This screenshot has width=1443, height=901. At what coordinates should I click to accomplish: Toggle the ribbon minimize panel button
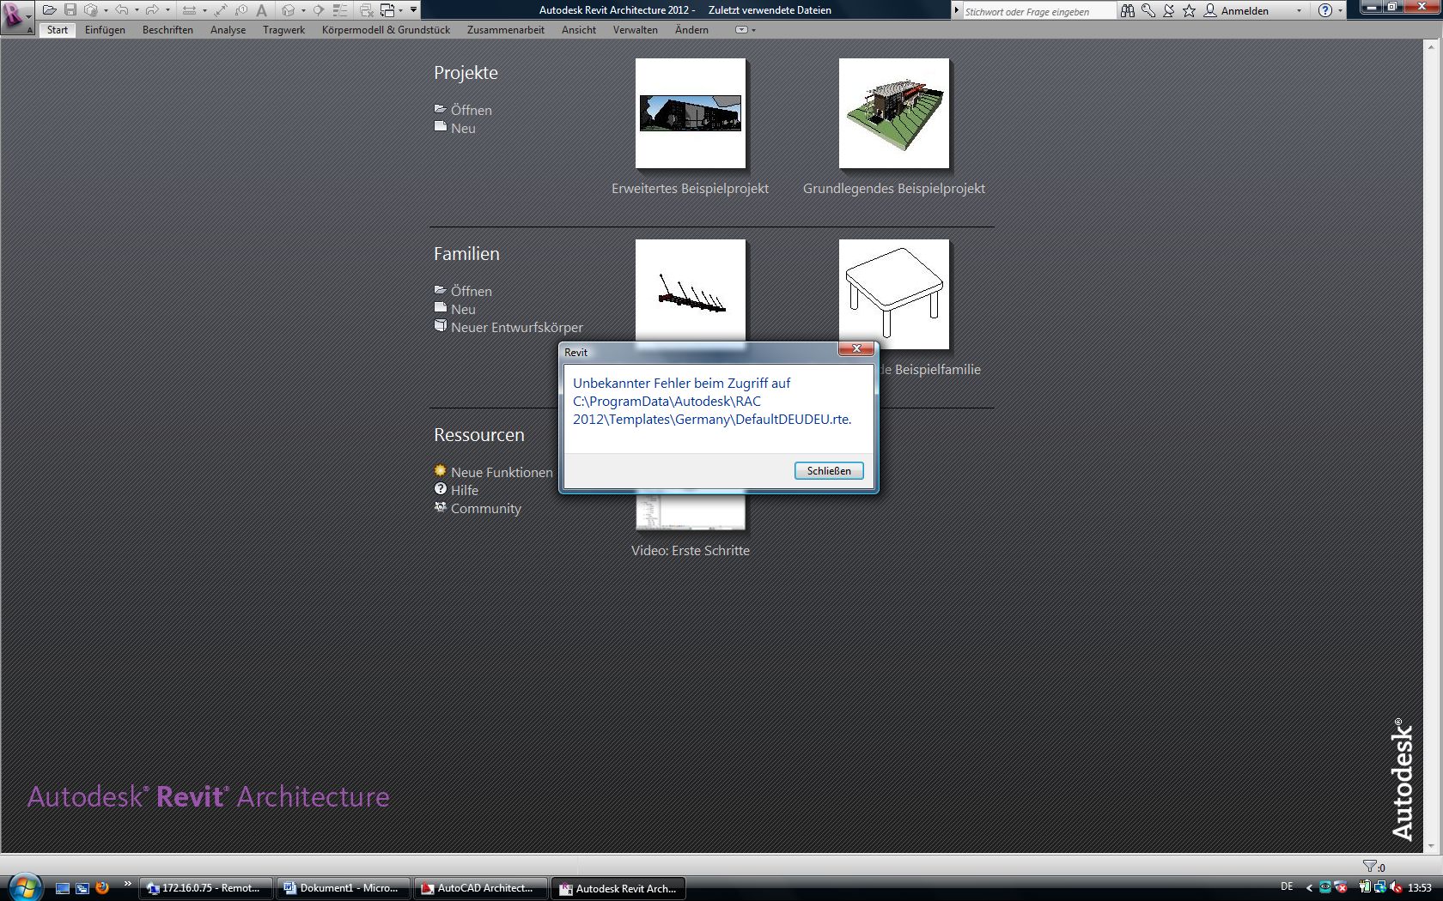click(741, 30)
